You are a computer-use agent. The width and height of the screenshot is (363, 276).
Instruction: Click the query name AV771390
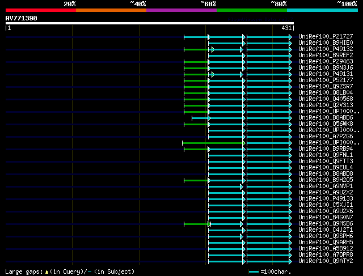pos(22,18)
